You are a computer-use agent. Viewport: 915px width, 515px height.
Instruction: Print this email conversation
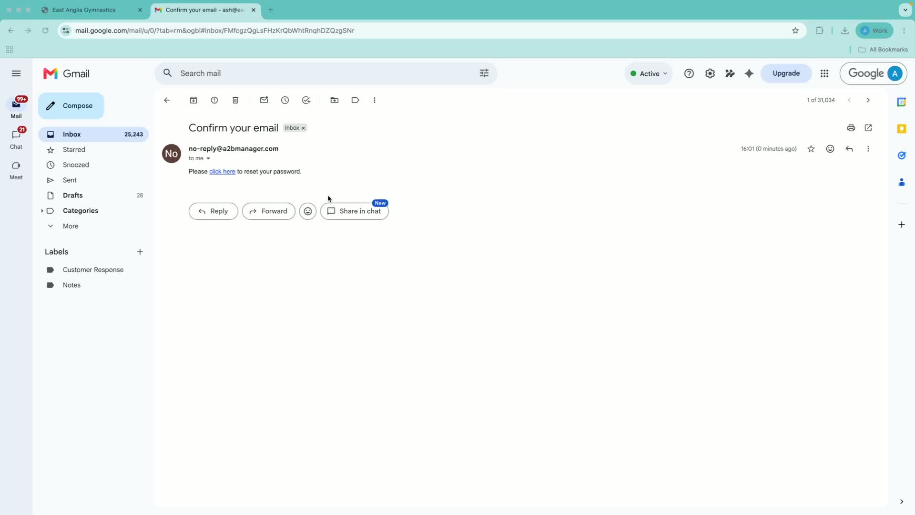(851, 128)
